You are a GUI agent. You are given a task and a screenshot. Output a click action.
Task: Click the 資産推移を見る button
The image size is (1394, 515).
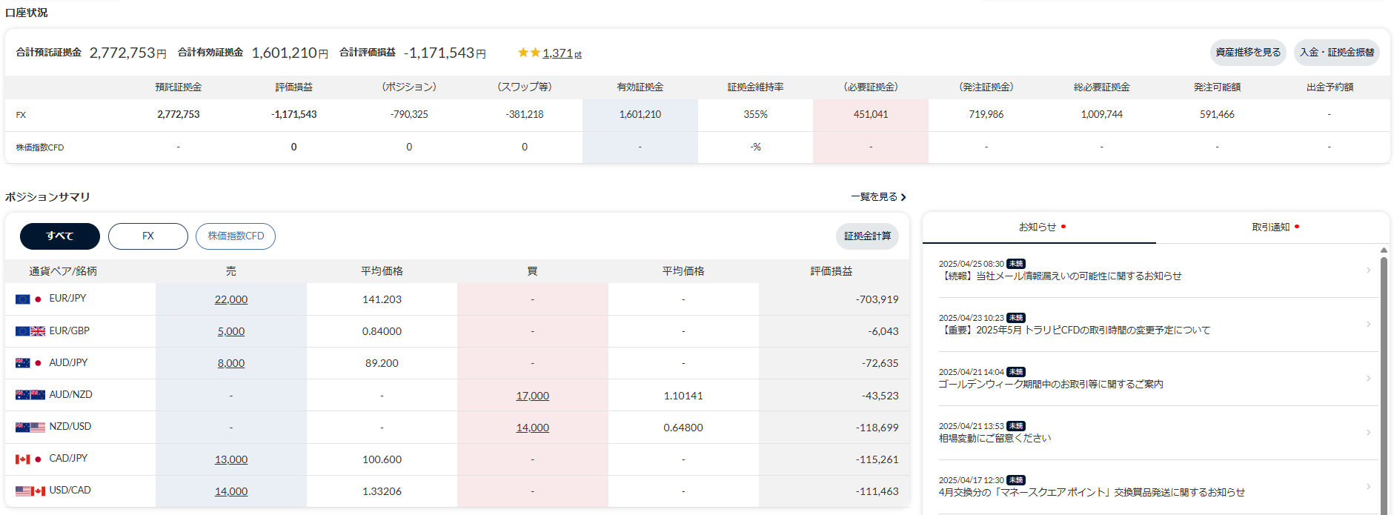1248,53
